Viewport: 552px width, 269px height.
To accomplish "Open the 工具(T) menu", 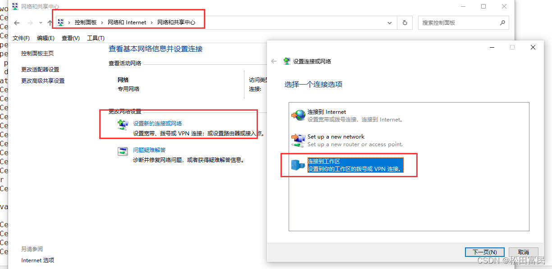I will pos(96,38).
